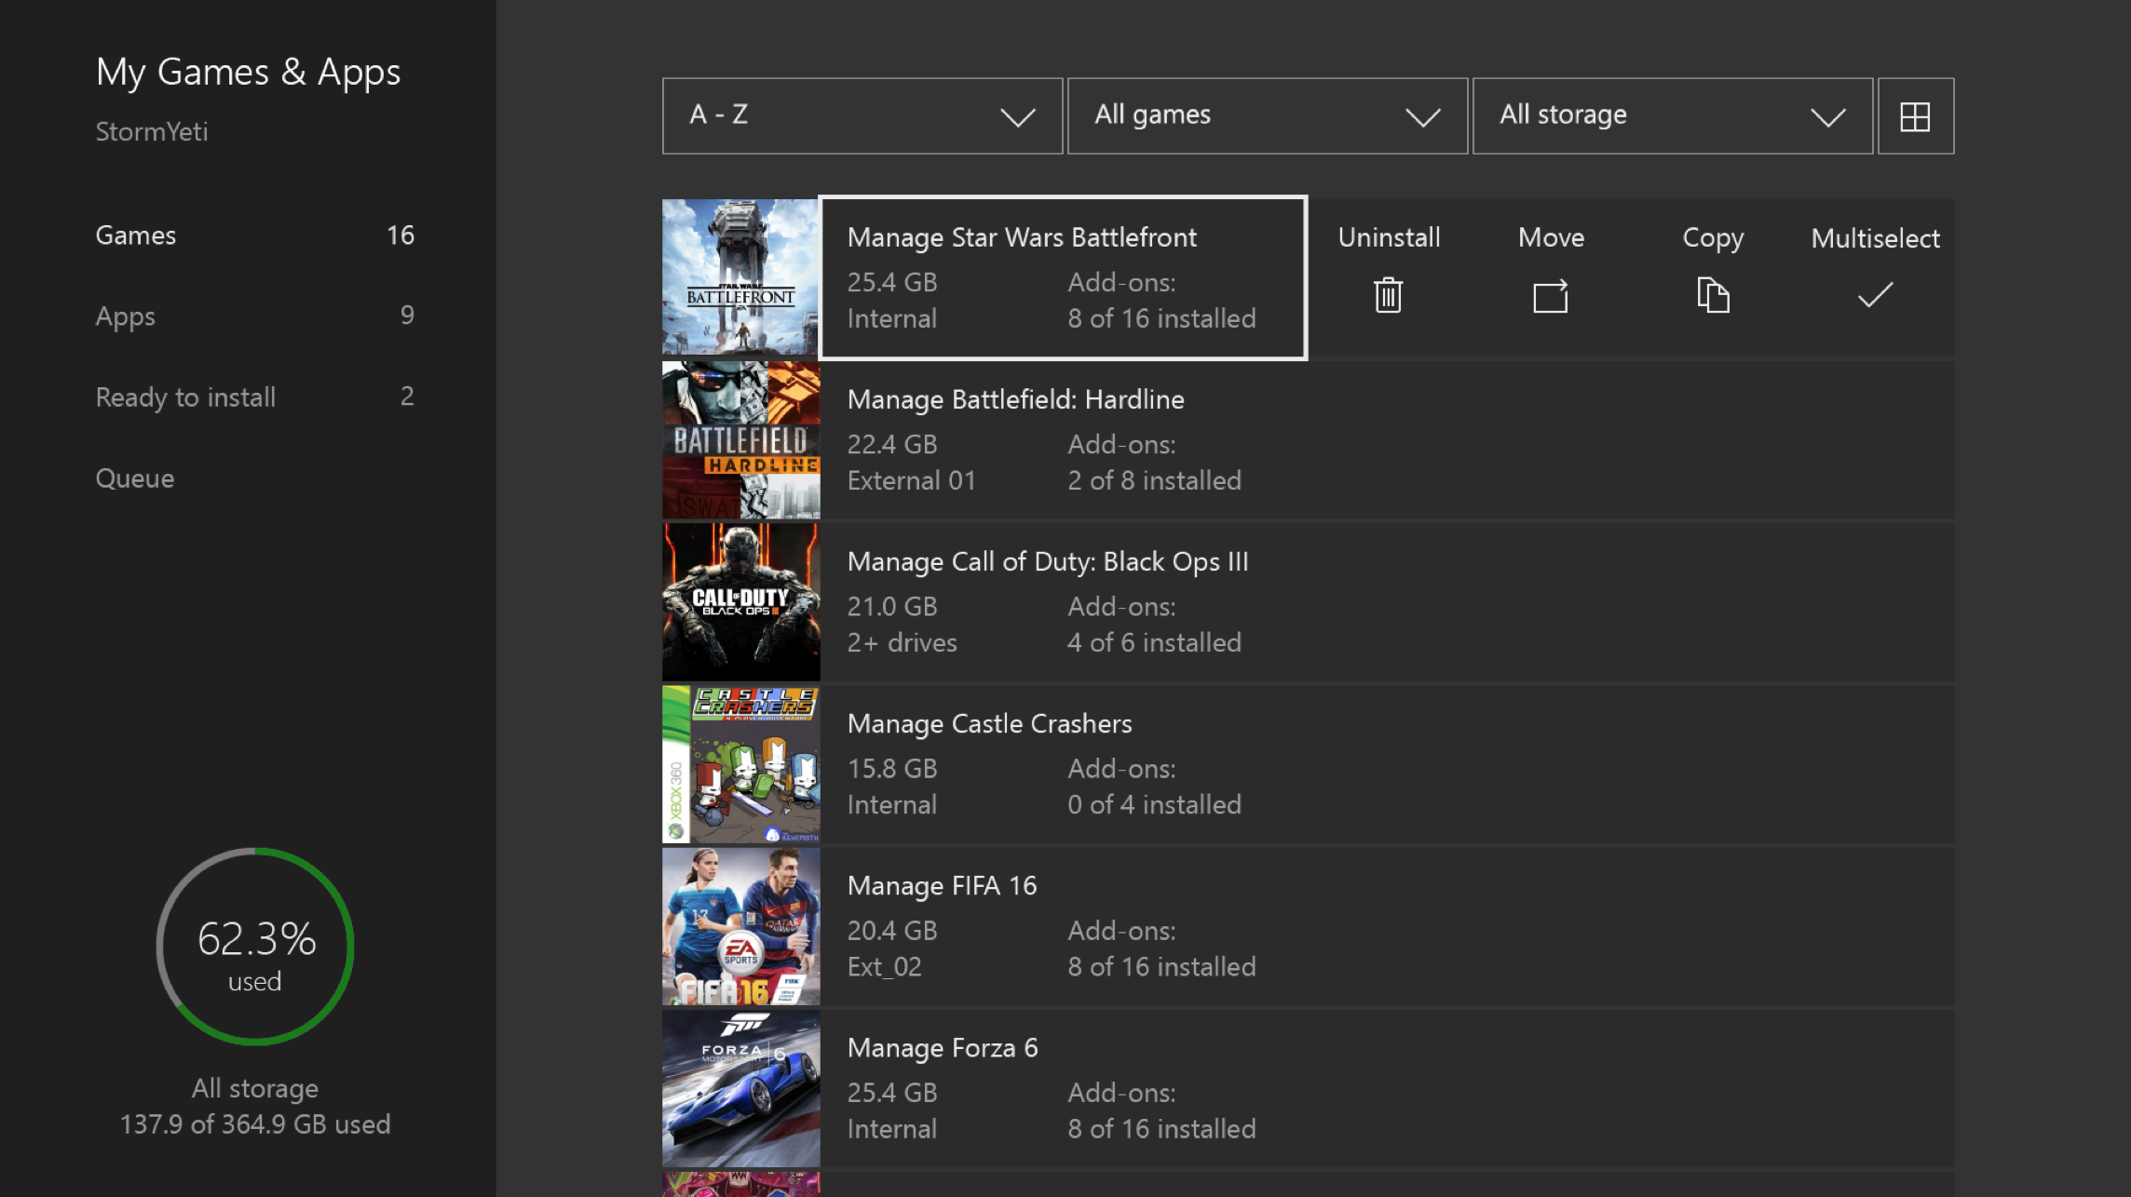Click '4 of 6 installed' for Call of Duty

[x=1154, y=642]
